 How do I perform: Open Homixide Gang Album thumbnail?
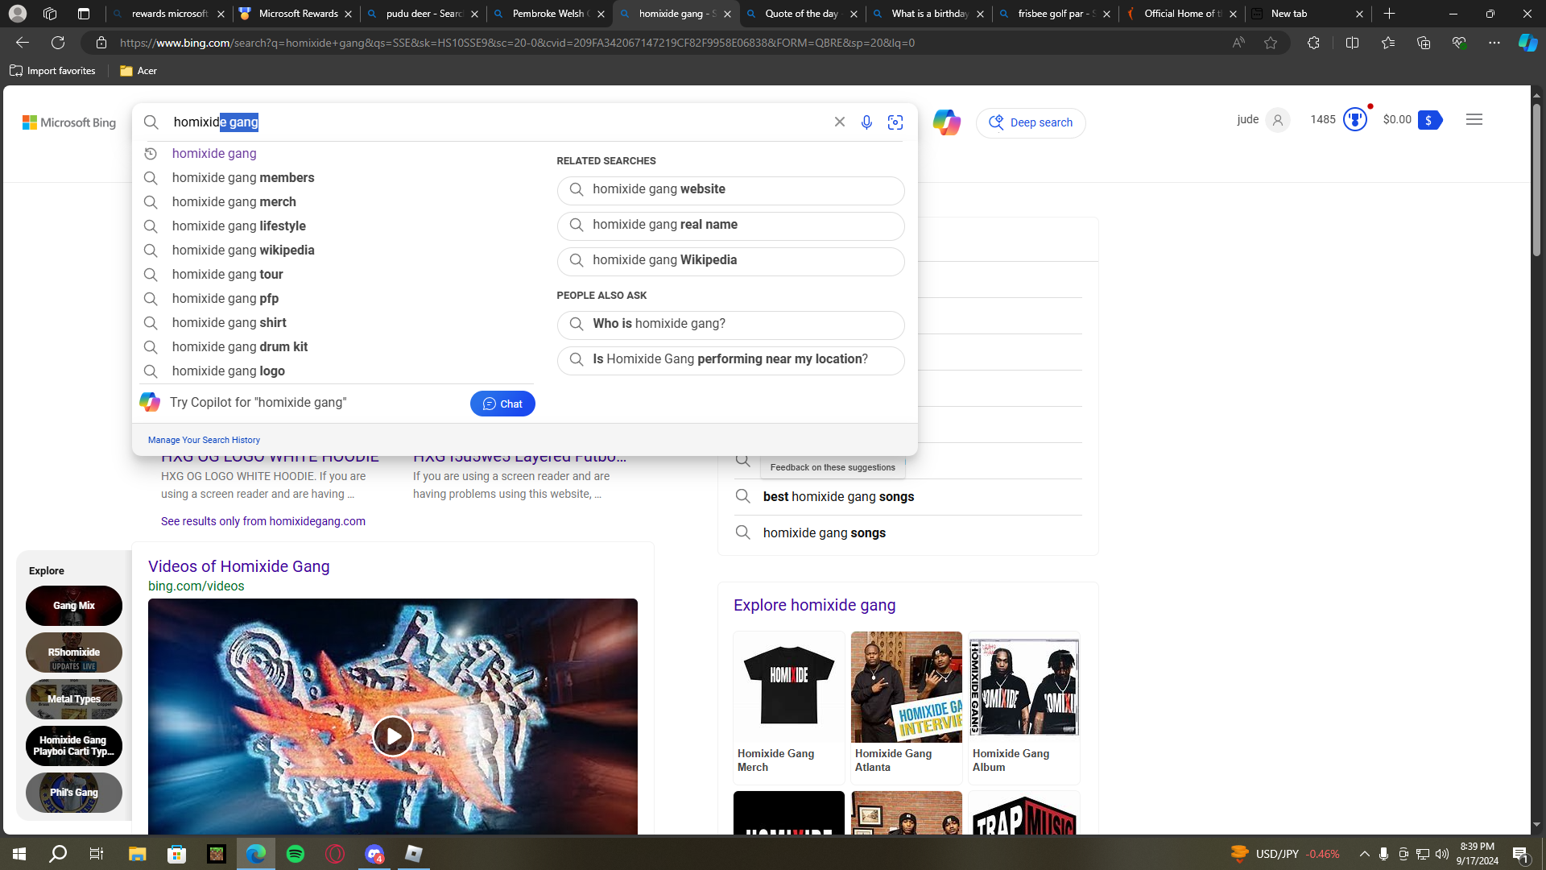[x=1023, y=687]
